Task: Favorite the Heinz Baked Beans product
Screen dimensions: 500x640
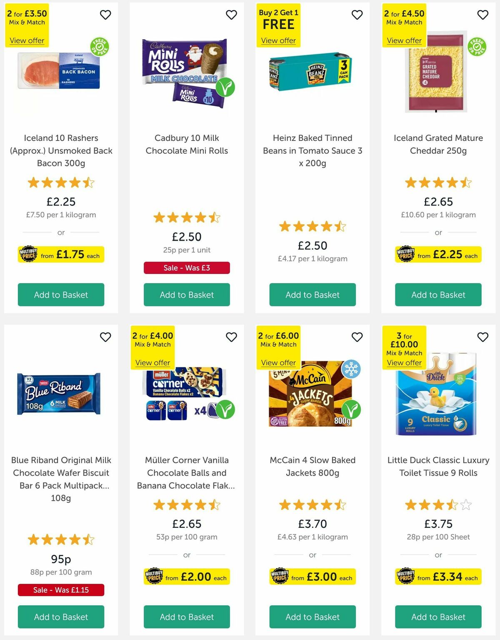Action: click(357, 14)
